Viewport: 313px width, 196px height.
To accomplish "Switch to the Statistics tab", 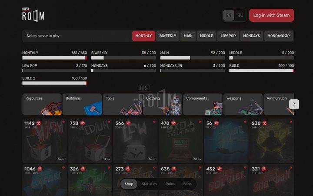I will tap(149, 184).
